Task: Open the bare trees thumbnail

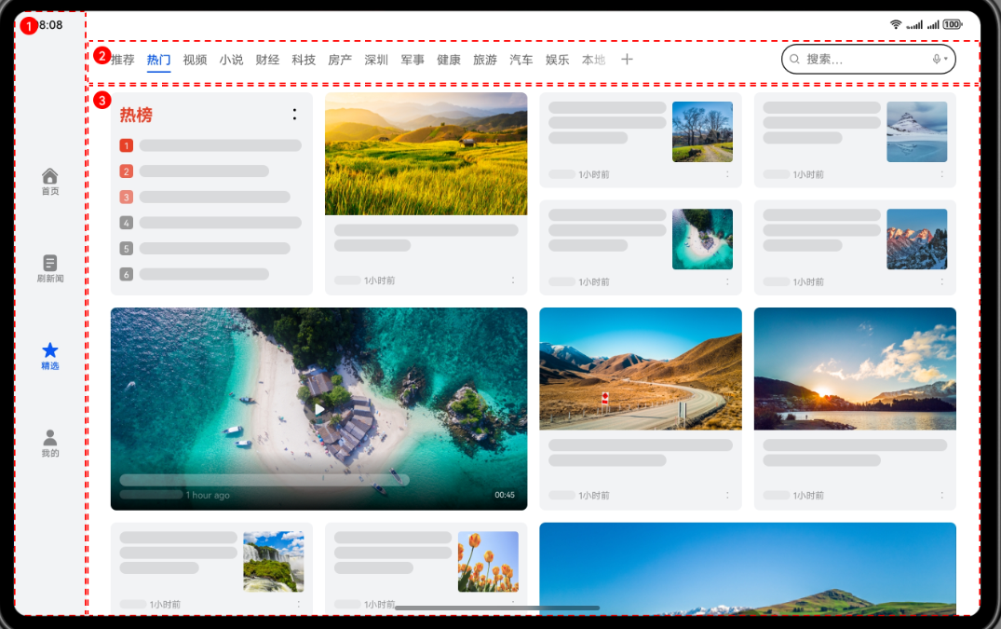Action: point(702,131)
